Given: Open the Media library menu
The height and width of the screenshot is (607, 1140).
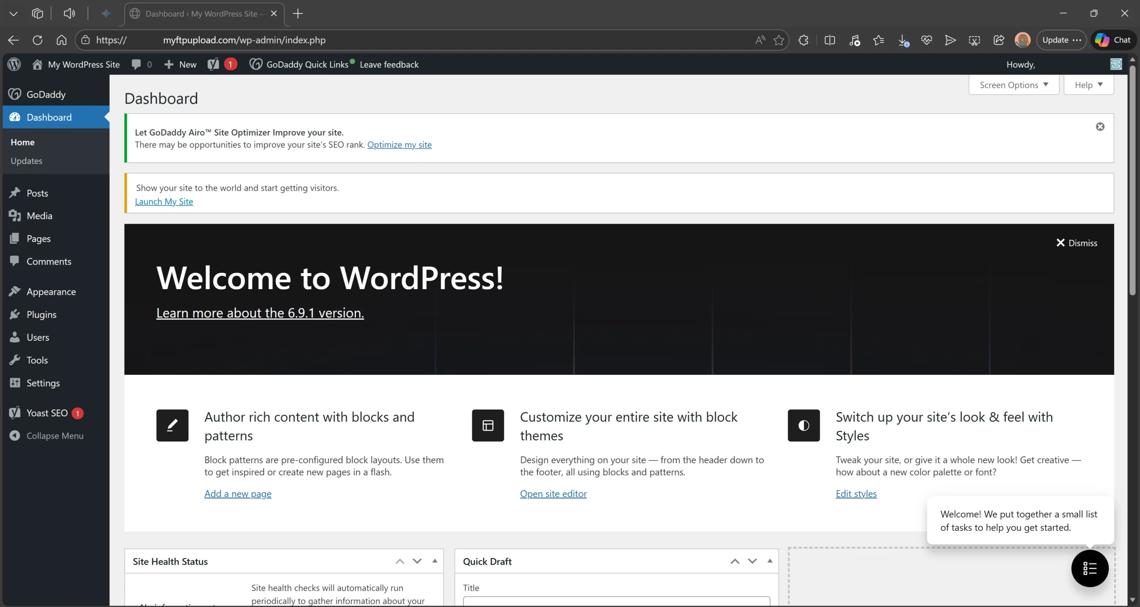Looking at the screenshot, I should [55, 216].
